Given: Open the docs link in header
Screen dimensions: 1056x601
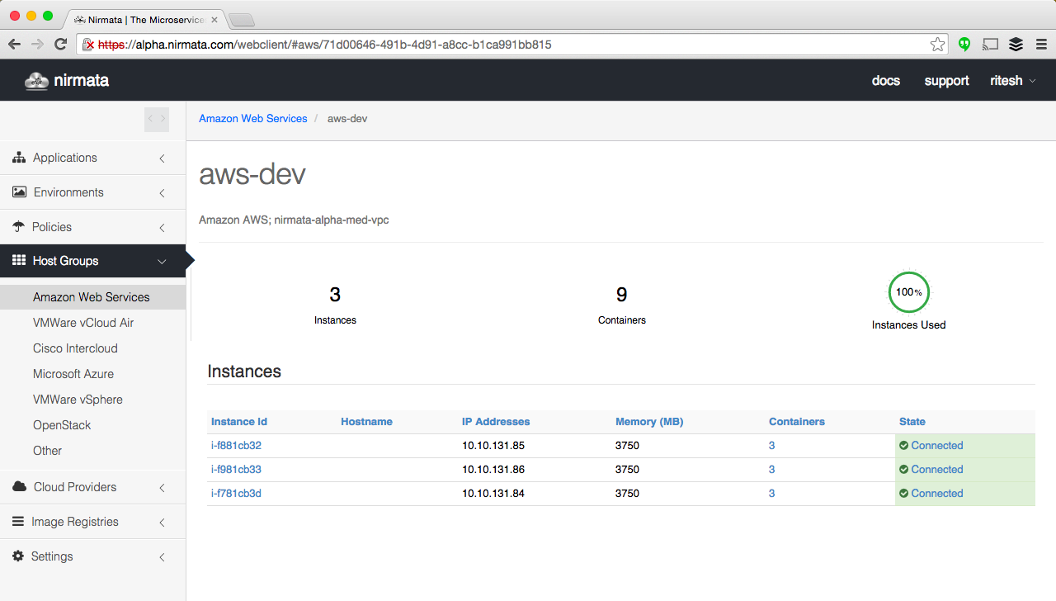Looking at the screenshot, I should [886, 81].
